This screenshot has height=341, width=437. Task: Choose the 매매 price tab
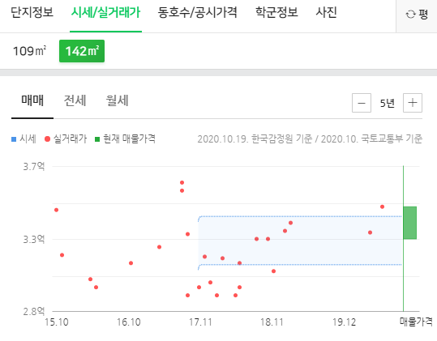32,100
